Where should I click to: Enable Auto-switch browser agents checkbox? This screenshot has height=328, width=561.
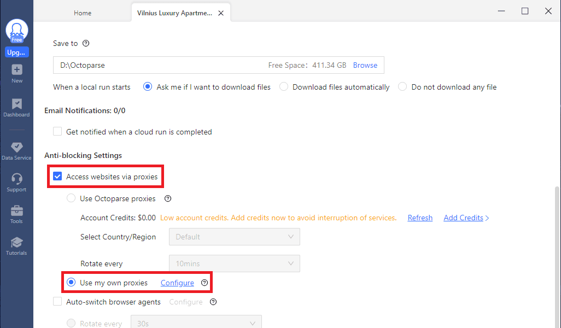pos(57,302)
